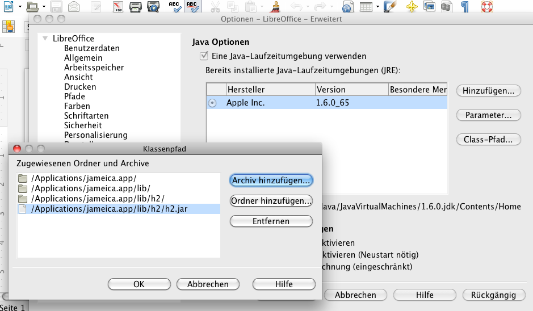Open the Paste dropdown arrow
This screenshot has height=311, width=533.
coord(262,6)
